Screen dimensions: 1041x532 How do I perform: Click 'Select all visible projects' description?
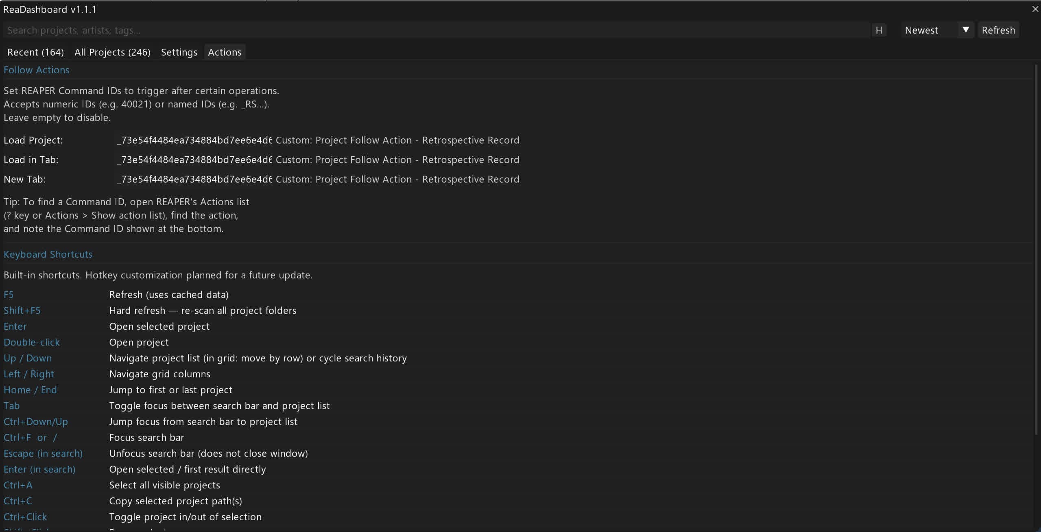165,485
